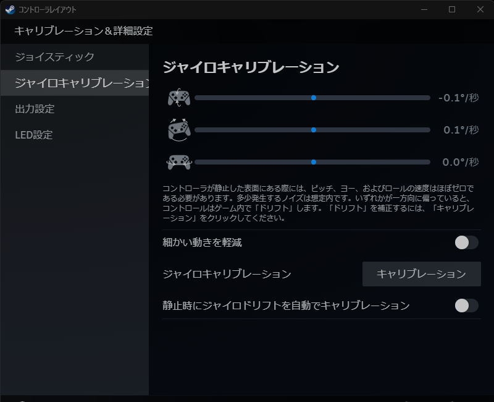494x402 pixels.
Task: Click the middle gyro slider handle
Action: [313, 129]
